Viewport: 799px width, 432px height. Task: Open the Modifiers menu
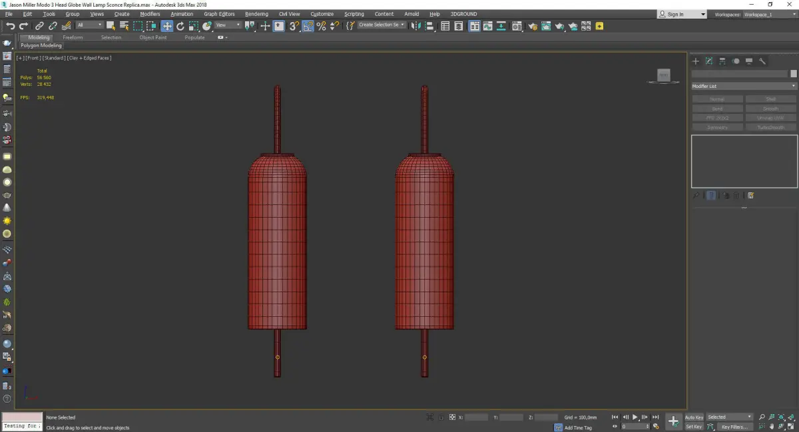click(150, 14)
